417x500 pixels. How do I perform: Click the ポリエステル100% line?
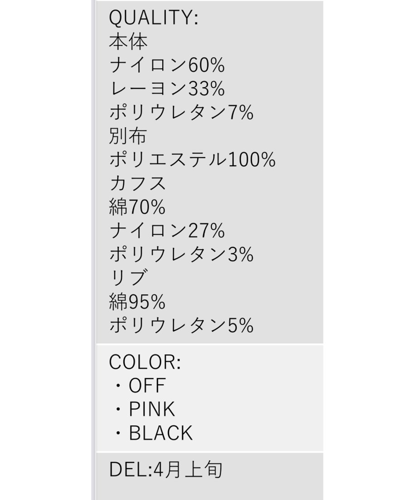pyautogui.click(x=192, y=160)
